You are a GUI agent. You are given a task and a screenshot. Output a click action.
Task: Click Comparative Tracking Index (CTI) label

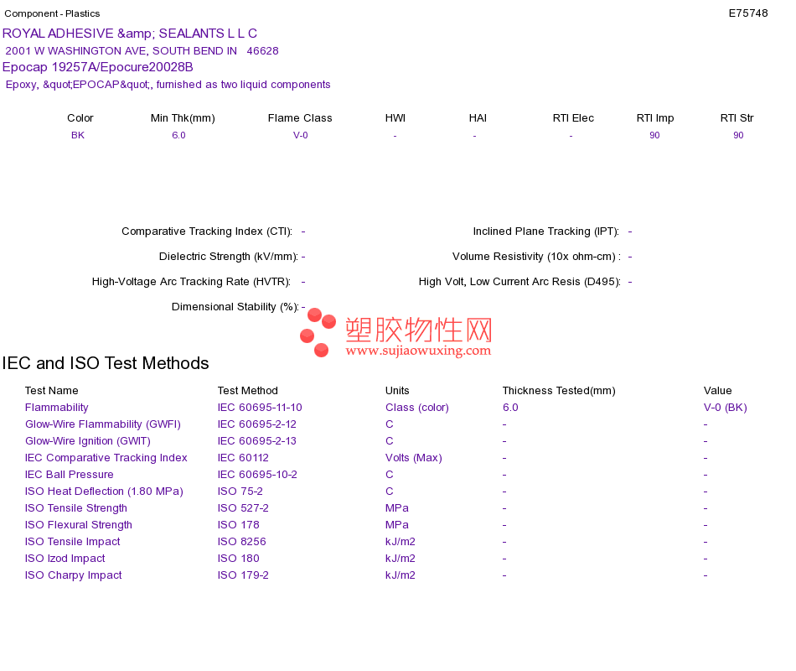pos(207,231)
